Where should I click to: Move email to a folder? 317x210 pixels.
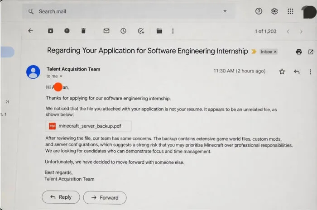point(159,31)
